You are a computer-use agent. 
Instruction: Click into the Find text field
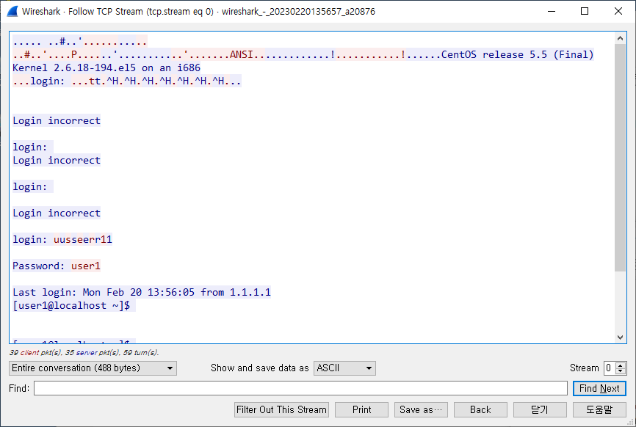[x=300, y=388]
